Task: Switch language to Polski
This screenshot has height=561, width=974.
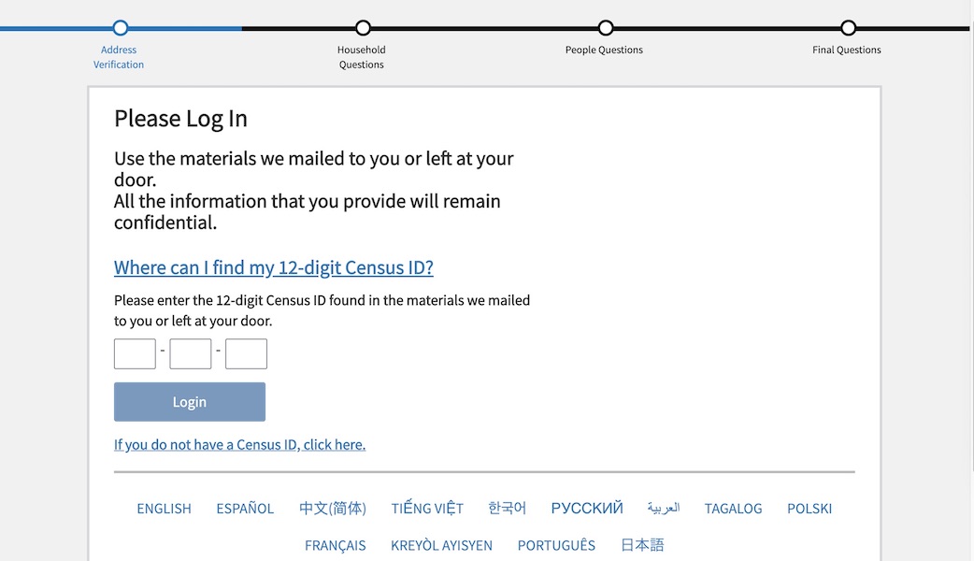Action: (x=809, y=509)
